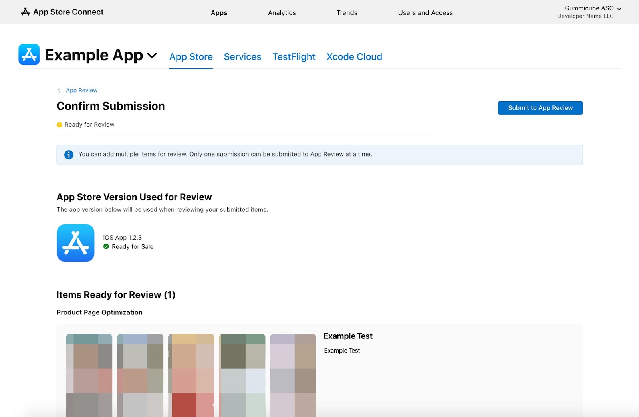Open Users and Access page
The image size is (639, 417).
(425, 13)
